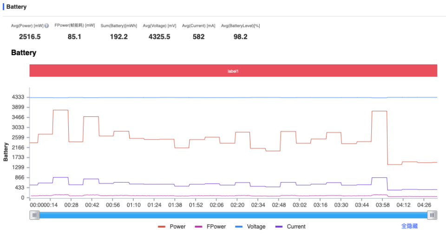Click the Sum(Battery)[mWh] label
The width and height of the screenshot is (446, 234).
point(119,26)
